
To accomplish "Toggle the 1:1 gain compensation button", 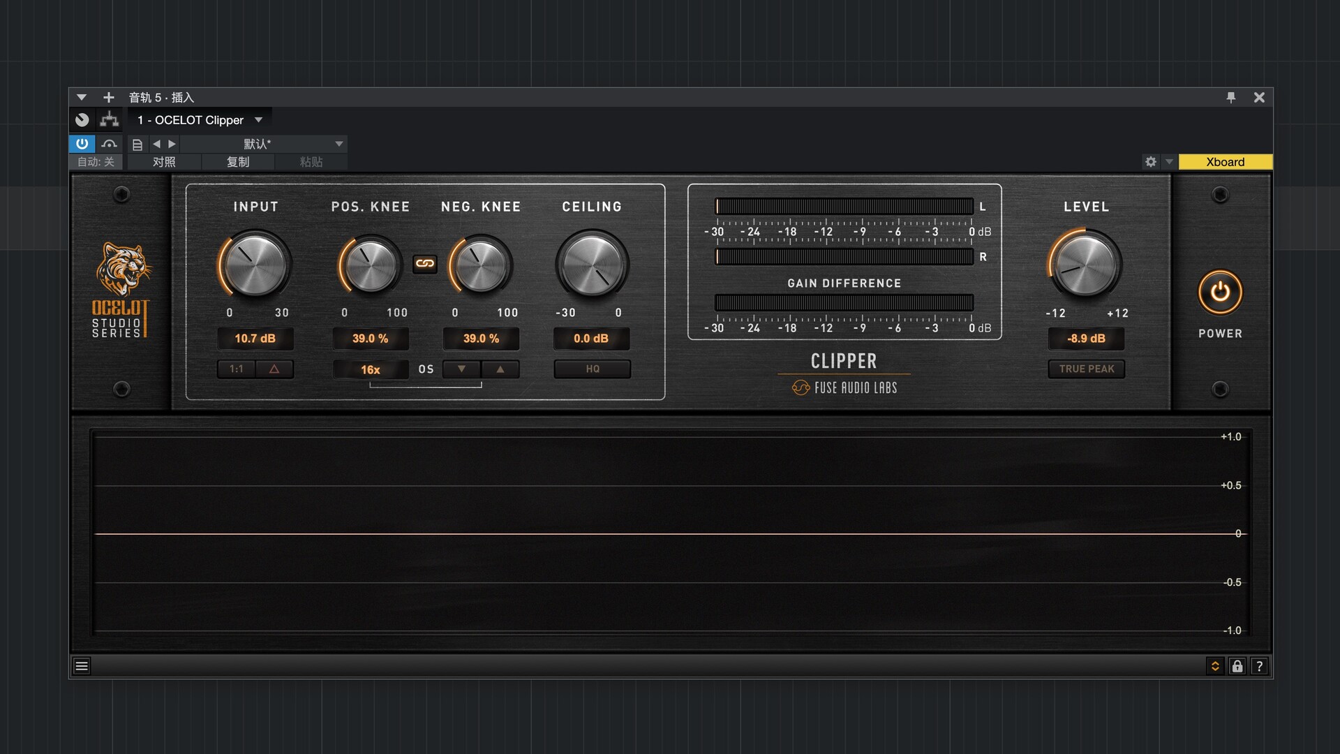I will pyautogui.click(x=237, y=369).
